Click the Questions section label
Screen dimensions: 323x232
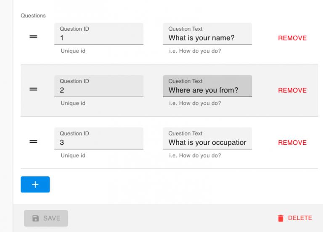pos(33,16)
